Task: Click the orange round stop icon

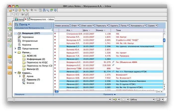Action: (20, 10)
